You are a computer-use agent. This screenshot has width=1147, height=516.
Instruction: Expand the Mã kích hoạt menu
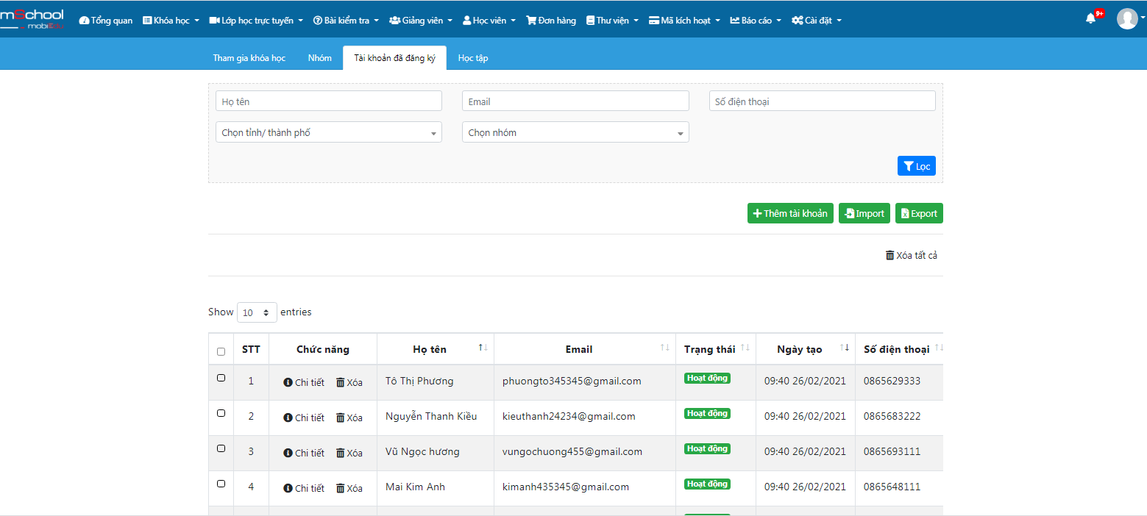coord(685,21)
